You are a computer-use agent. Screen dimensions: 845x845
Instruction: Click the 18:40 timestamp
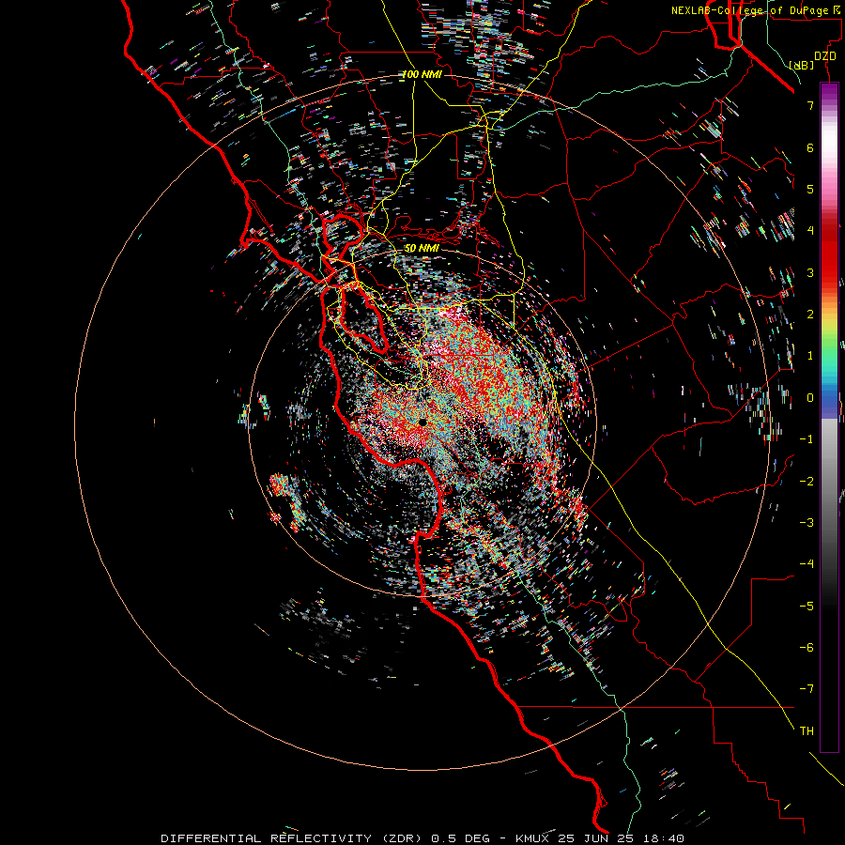(664, 838)
